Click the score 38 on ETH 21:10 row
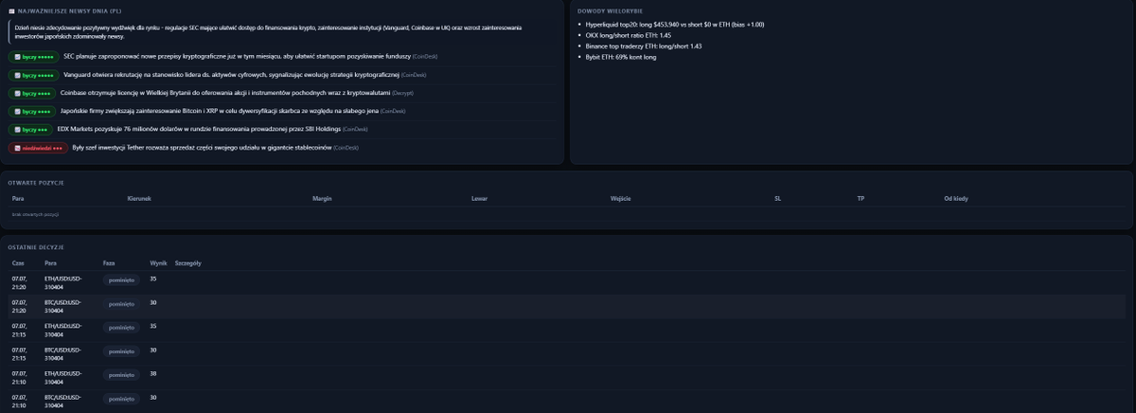Screen dimensions: 1136x413 coord(153,373)
